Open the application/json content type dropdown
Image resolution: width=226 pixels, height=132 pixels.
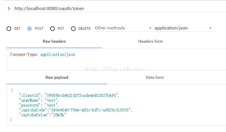click(184, 28)
